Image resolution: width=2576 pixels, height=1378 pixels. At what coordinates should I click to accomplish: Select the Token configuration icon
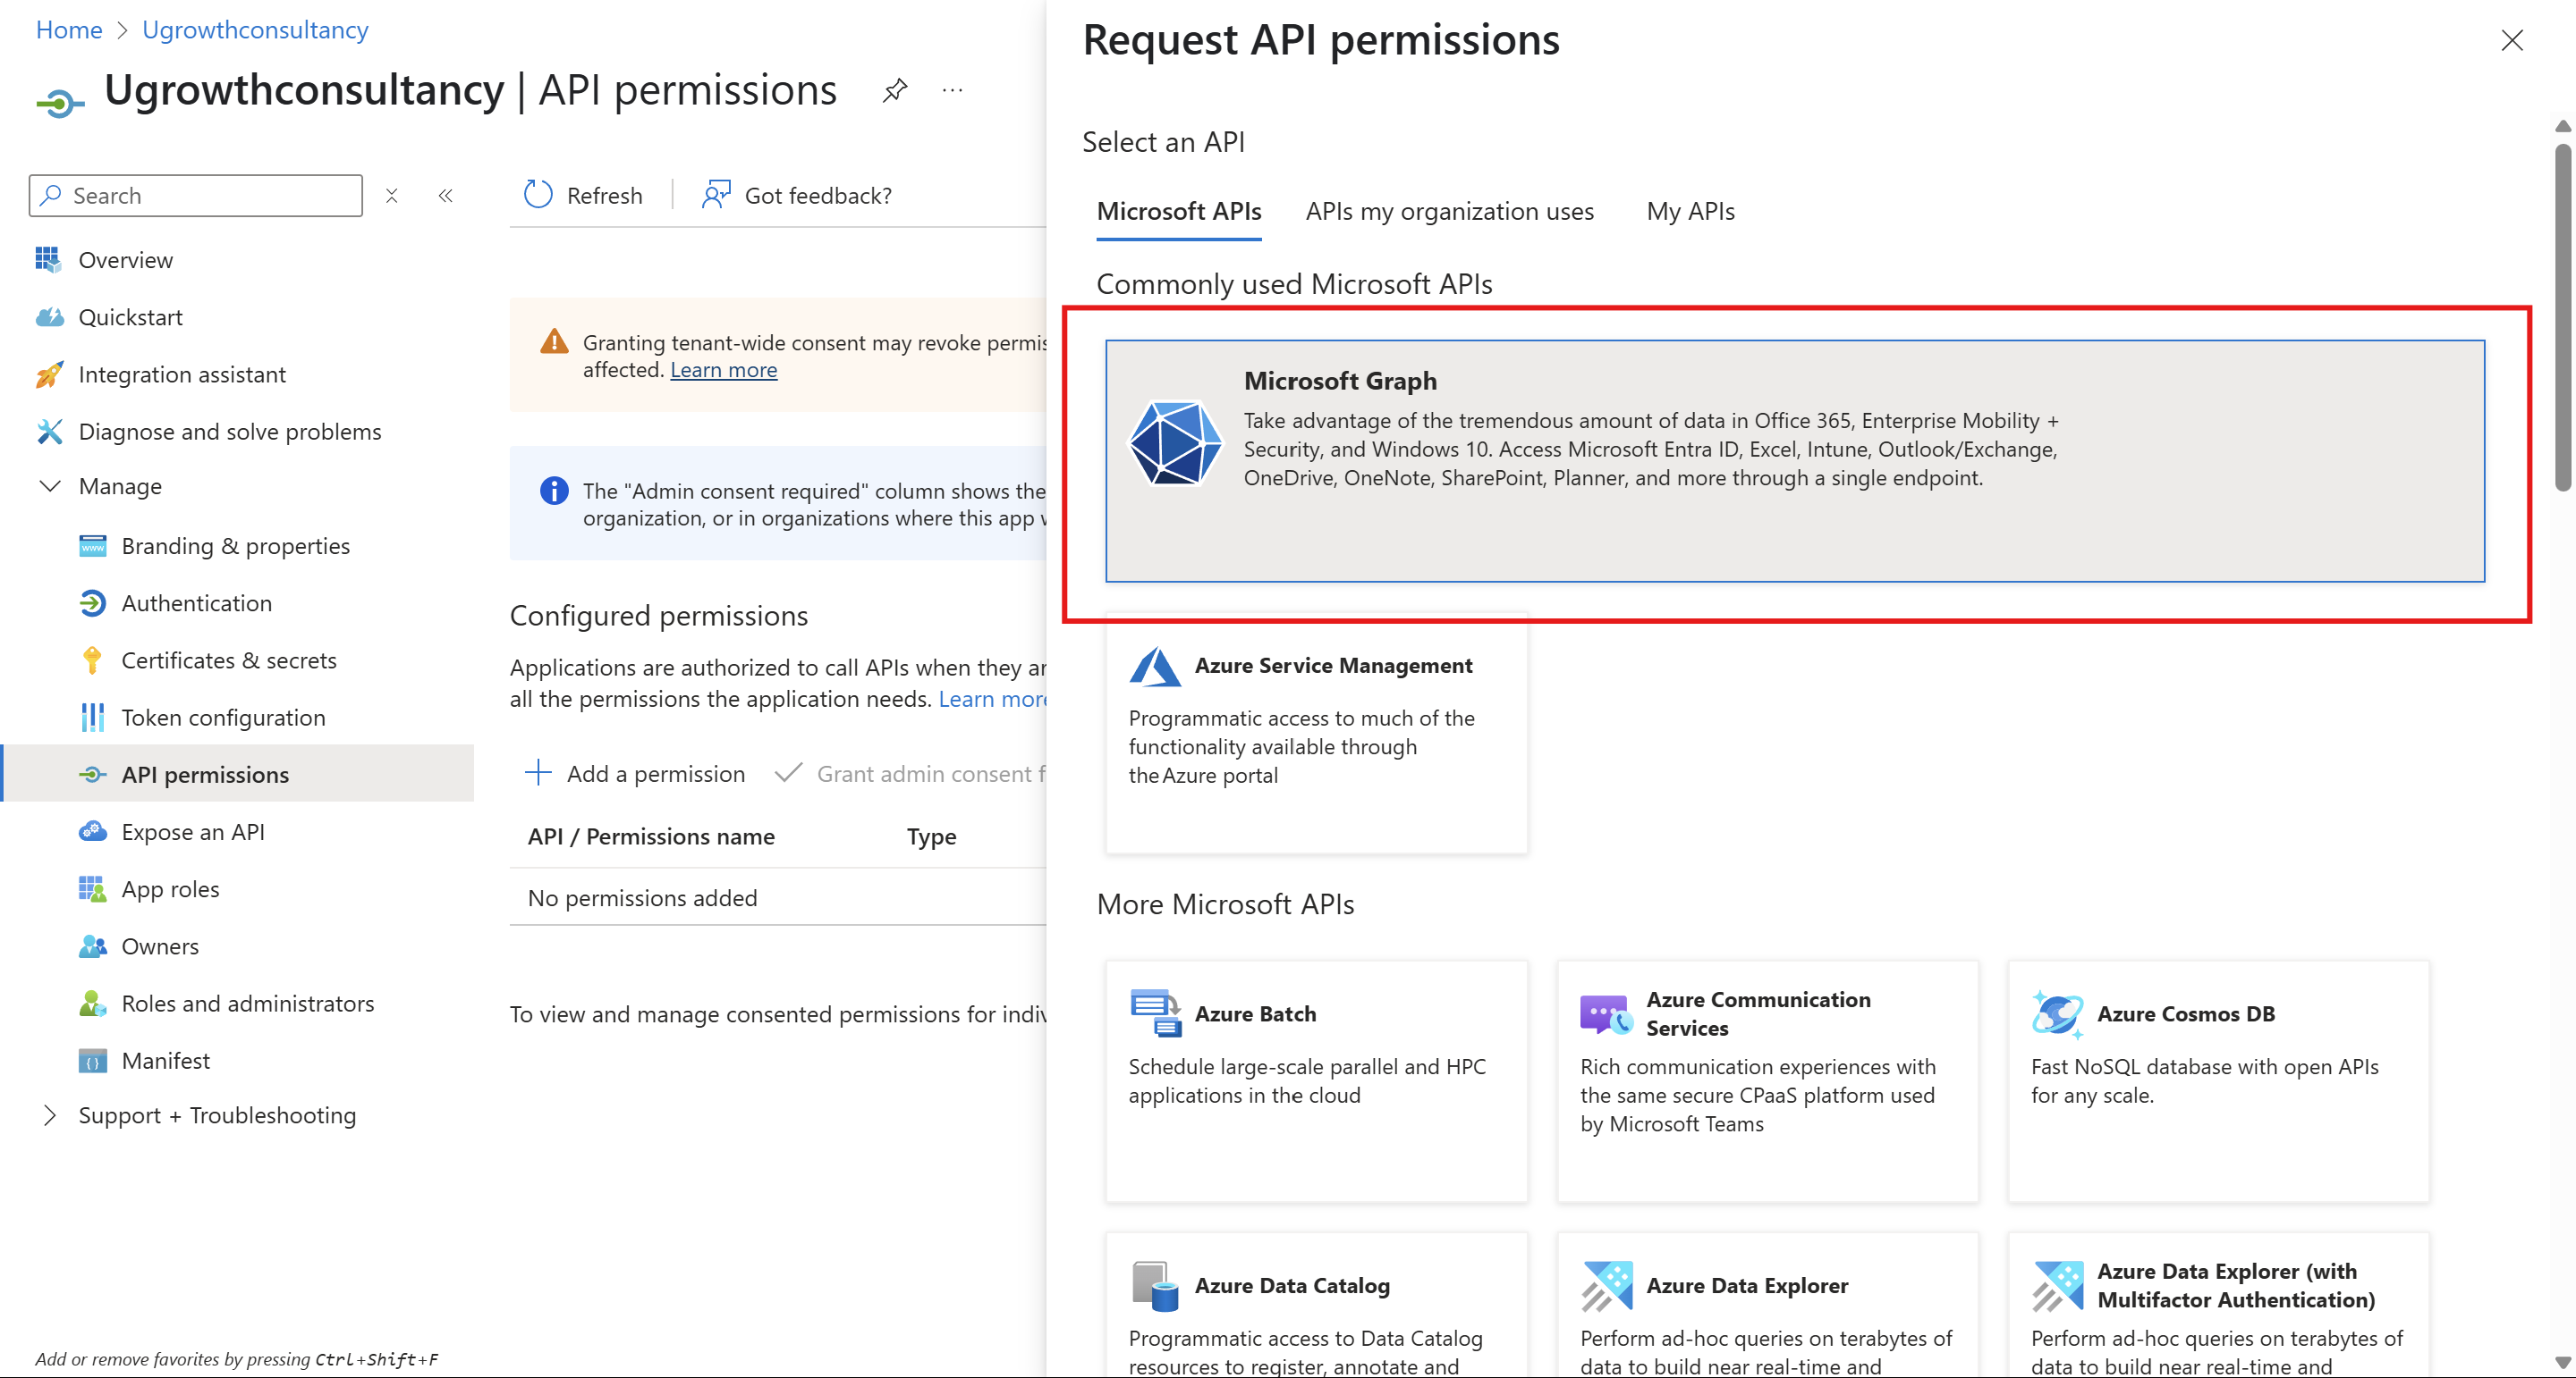91,717
